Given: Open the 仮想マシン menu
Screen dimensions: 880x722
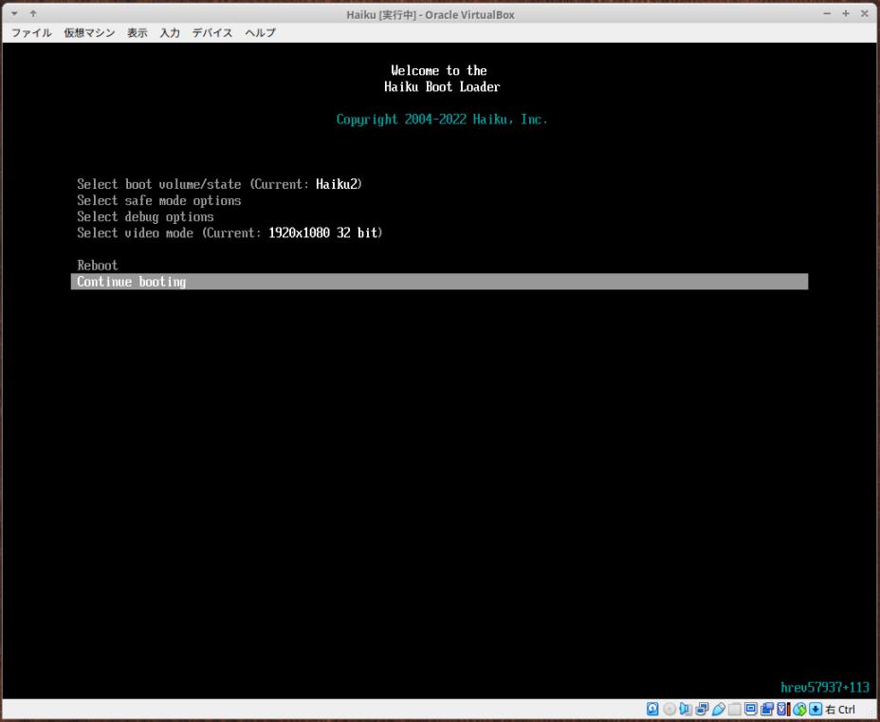Looking at the screenshot, I should [x=89, y=32].
